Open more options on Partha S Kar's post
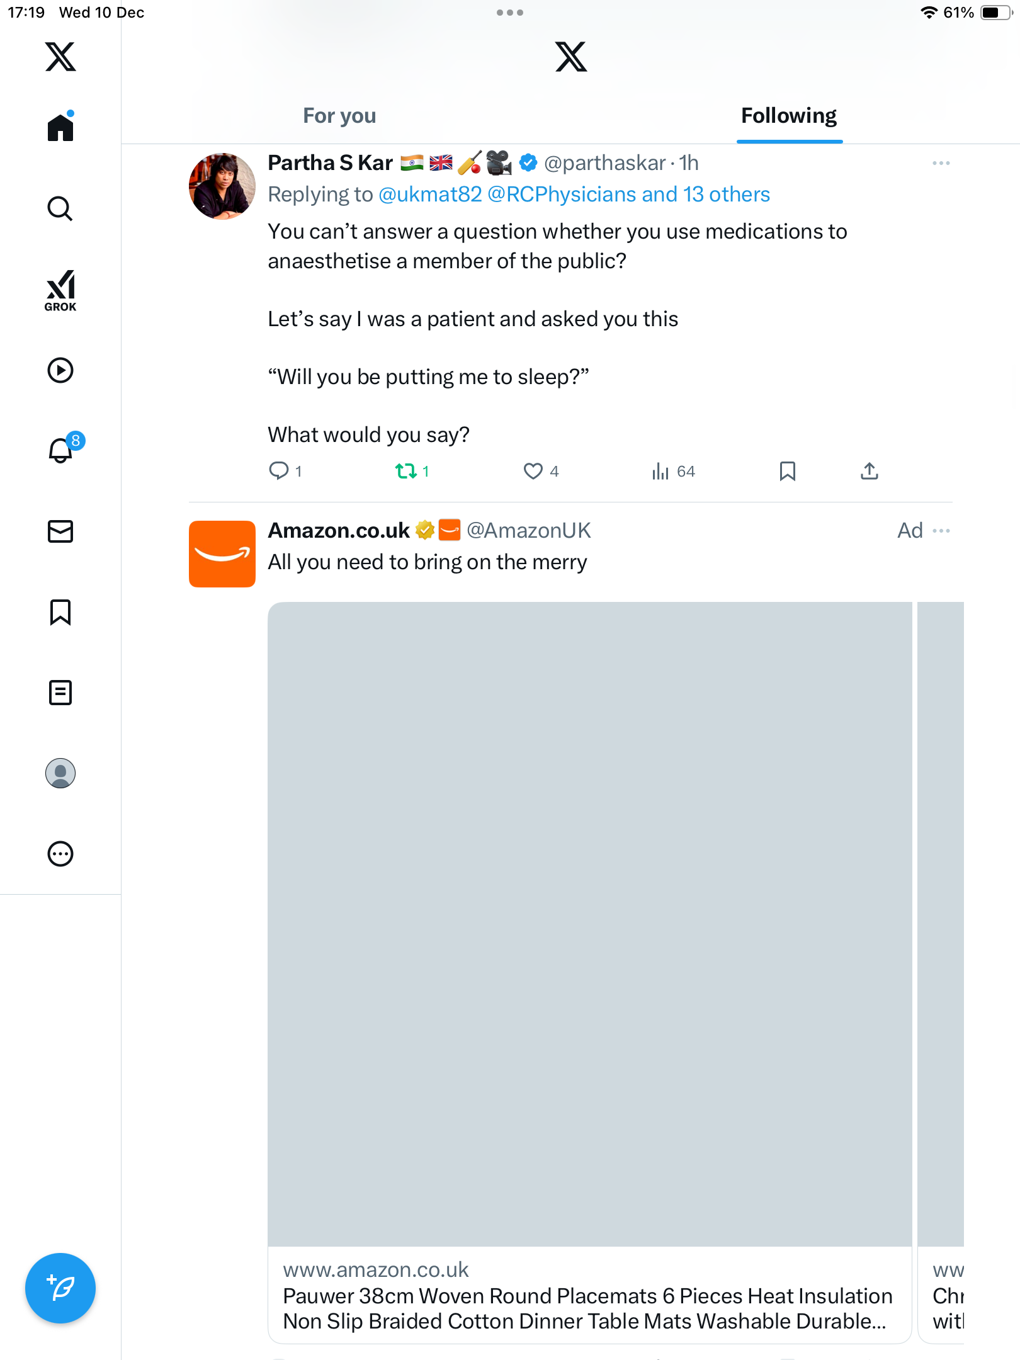Viewport: 1020px width, 1360px height. [x=941, y=163]
